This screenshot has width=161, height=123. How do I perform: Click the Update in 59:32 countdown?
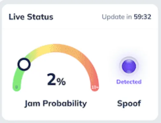(126, 17)
